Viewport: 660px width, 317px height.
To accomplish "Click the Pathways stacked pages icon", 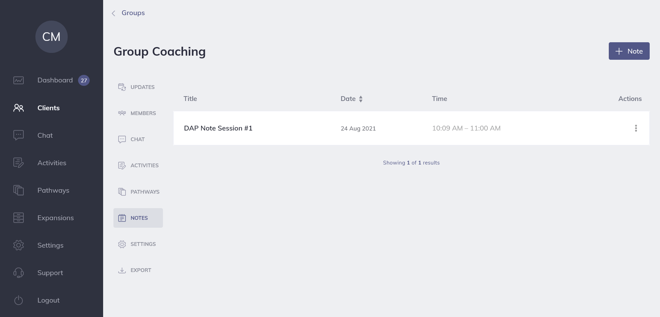I will pyautogui.click(x=122, y=191).
